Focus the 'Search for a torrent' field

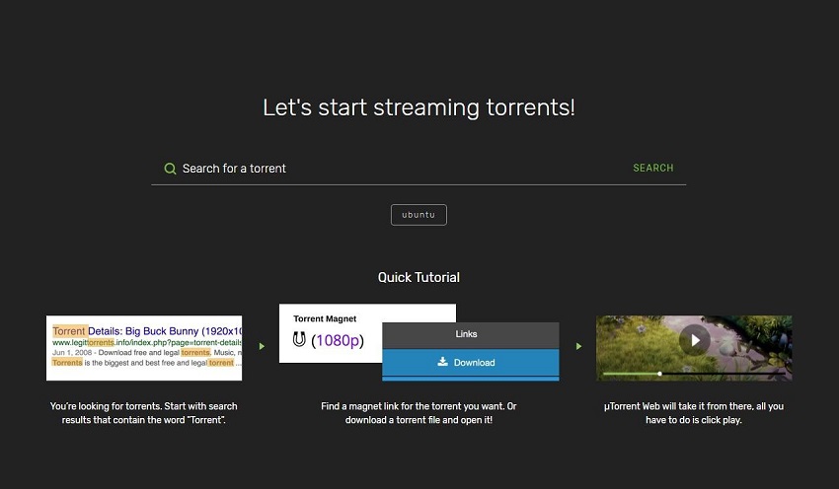tap(395, 169)
